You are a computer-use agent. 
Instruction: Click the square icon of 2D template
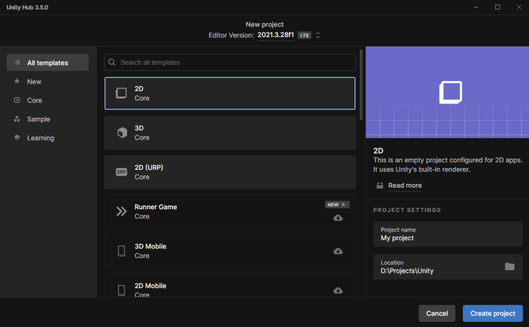click(x=121, y=93)
